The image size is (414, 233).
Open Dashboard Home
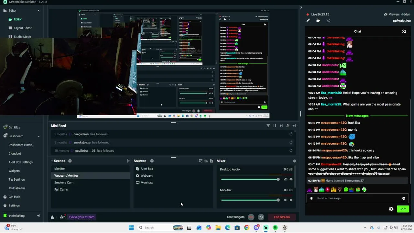click(20, 145)
